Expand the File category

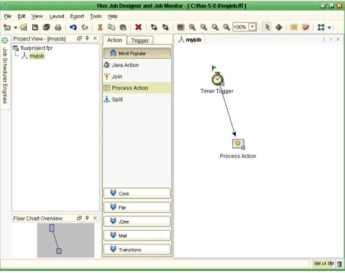[x=137, y=208]
